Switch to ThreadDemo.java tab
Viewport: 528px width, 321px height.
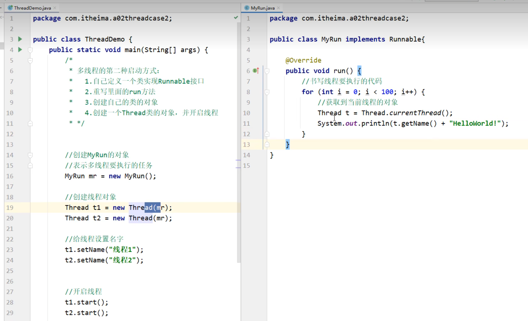(x=32, y=8)
